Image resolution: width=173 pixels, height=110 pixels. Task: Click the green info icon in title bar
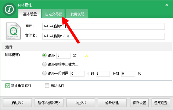(9, 9)
